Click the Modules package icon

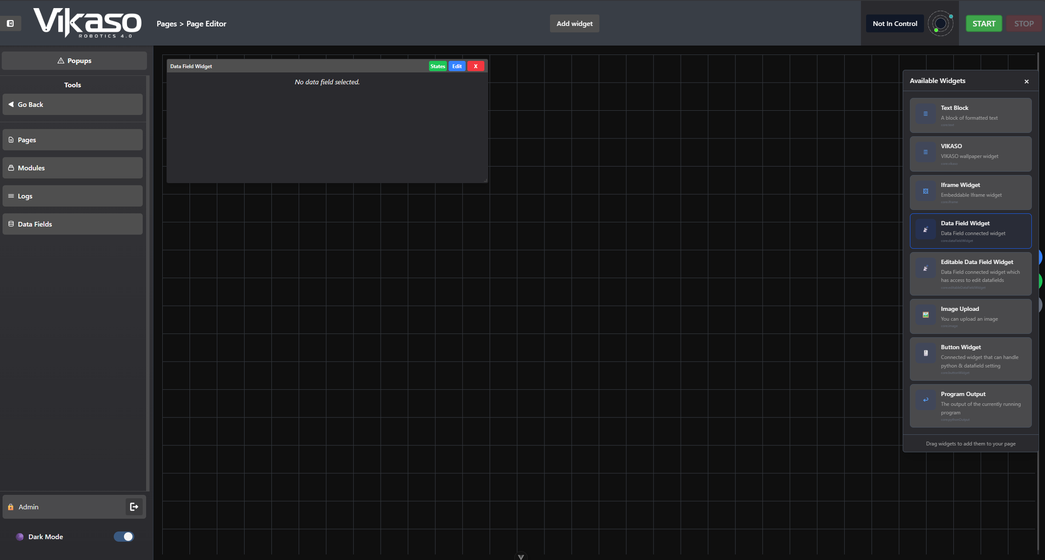[11, 168]
